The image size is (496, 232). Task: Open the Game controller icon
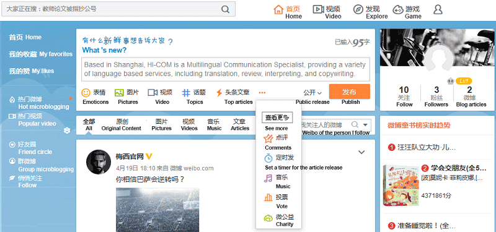(398, 9)
